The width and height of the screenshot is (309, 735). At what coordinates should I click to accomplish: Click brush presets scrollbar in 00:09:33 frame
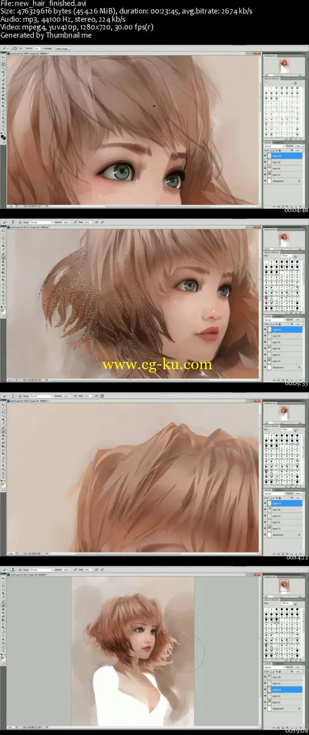(303, 285)
